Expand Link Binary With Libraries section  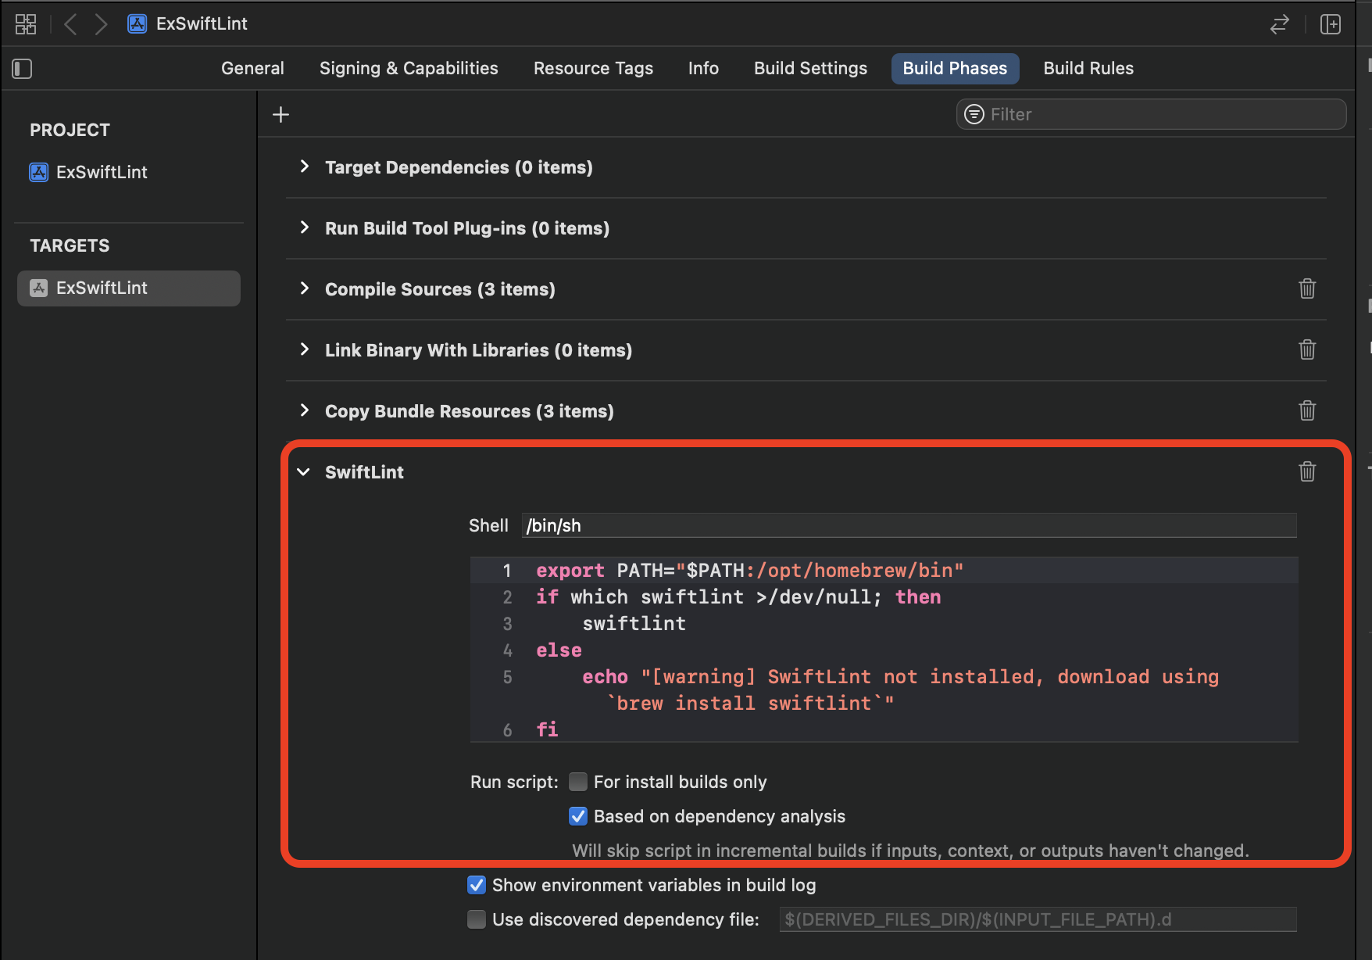(x=305, y=349)
